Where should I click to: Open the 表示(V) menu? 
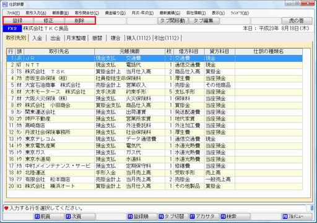219,13
